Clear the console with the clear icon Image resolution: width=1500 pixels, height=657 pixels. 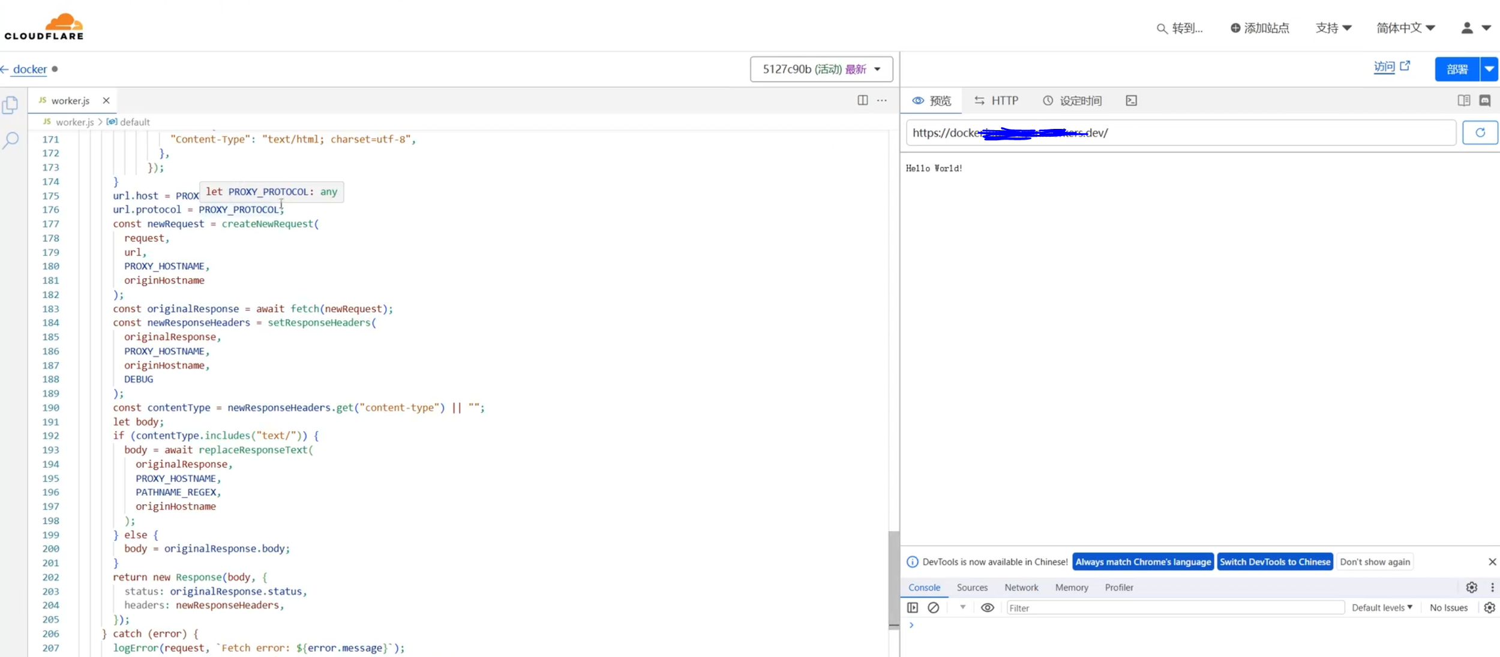[933, 608]
